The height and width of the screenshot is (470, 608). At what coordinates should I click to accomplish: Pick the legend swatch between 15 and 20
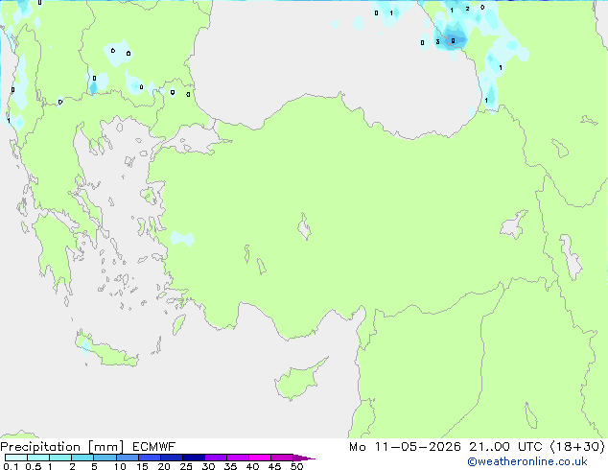click(x=150, y=458)
